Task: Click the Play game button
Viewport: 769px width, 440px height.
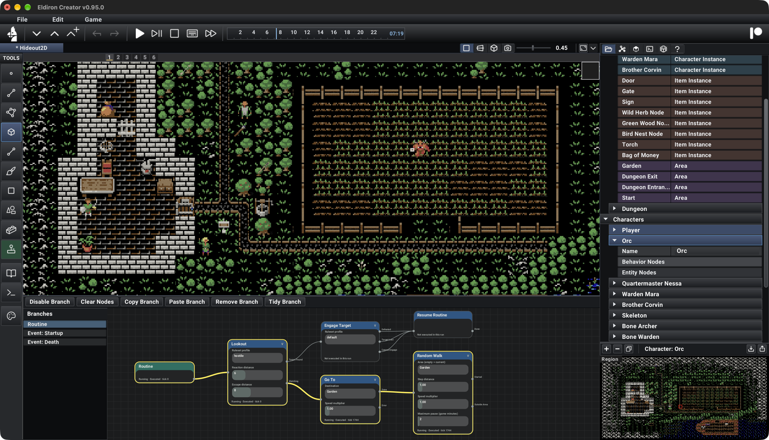Action: (139, 34)
